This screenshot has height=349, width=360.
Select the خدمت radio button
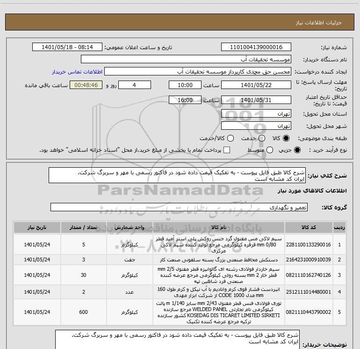262,138
